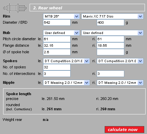Click left intersections field
147x134 pixels.
coord(57,74)
